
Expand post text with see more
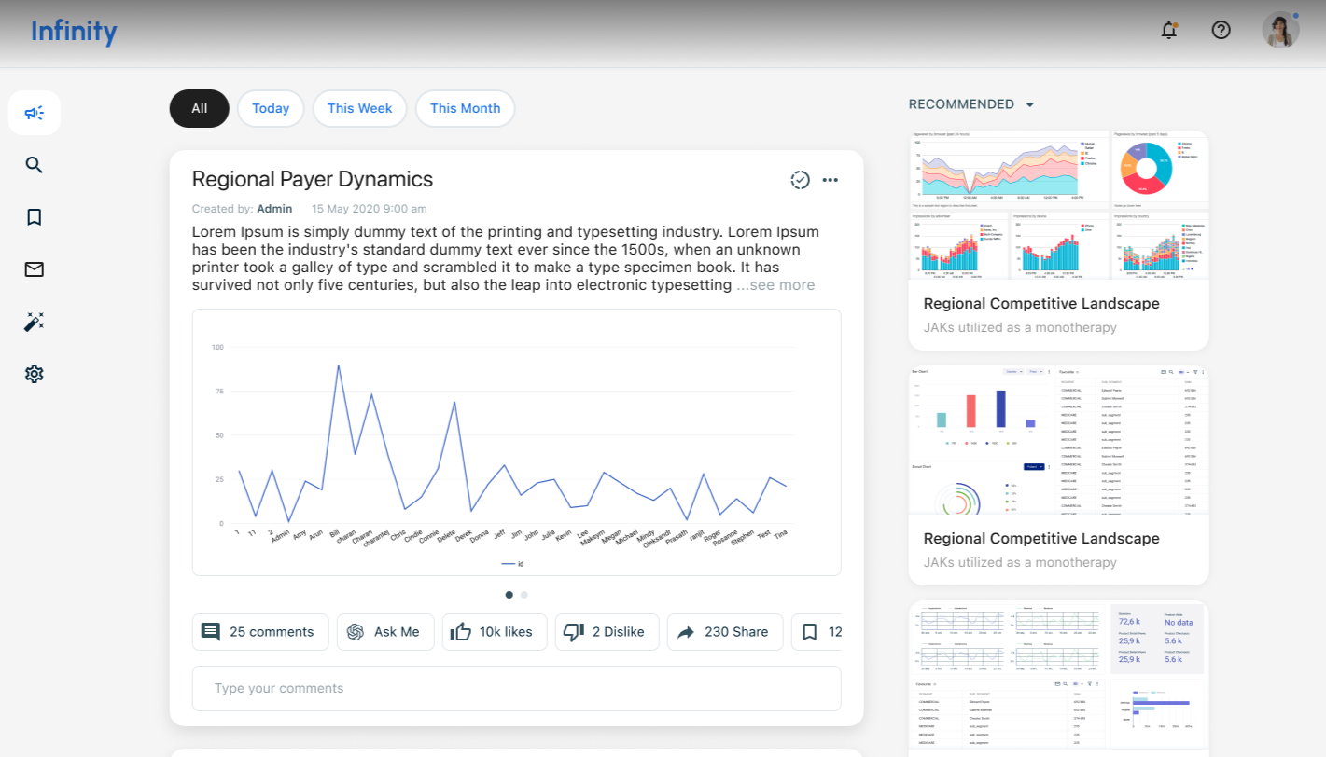pos(775,285)
